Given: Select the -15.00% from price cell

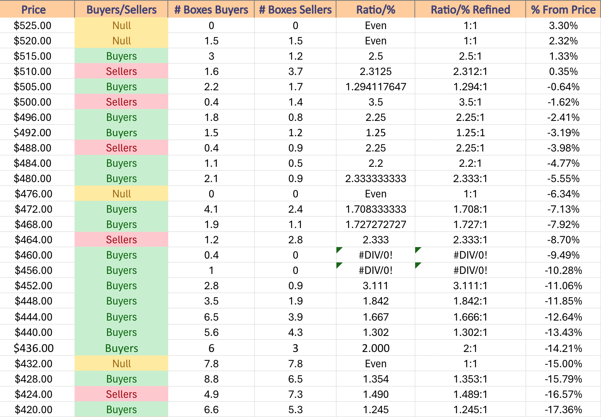Looking at the screenshot, I should point(563,364).
